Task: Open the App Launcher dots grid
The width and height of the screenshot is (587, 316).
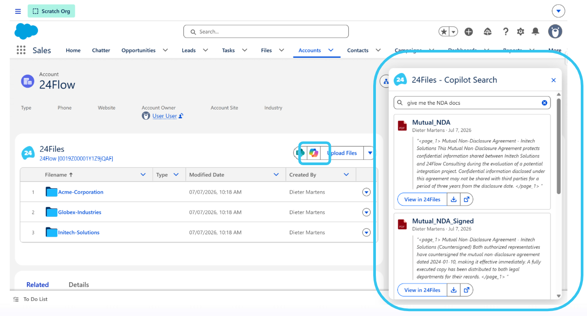Action: tap(21, 50)
